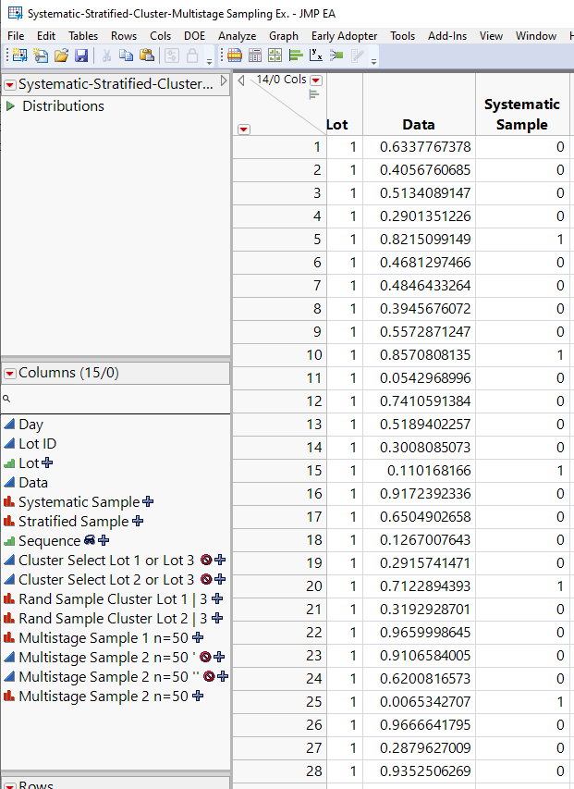Click the formula plus icon beside Systematic Sample
Viewport: 574px width, 789px height.
146,502
